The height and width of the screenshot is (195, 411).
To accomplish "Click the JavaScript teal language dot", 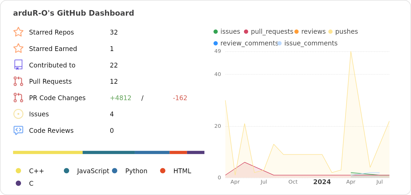I will point(67,171).
